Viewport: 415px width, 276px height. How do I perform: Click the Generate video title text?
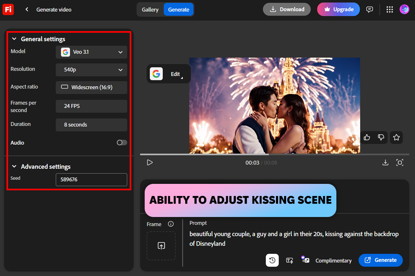tap(54, 10)
